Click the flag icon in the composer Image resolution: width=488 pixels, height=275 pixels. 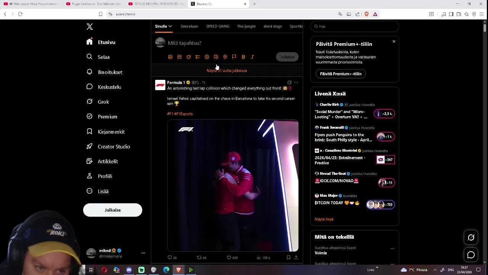234,57
